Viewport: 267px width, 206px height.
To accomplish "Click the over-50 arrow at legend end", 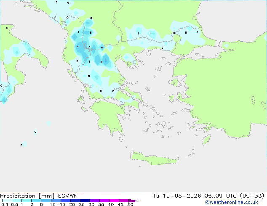I will pyautogui.click(x=133, y=201).
